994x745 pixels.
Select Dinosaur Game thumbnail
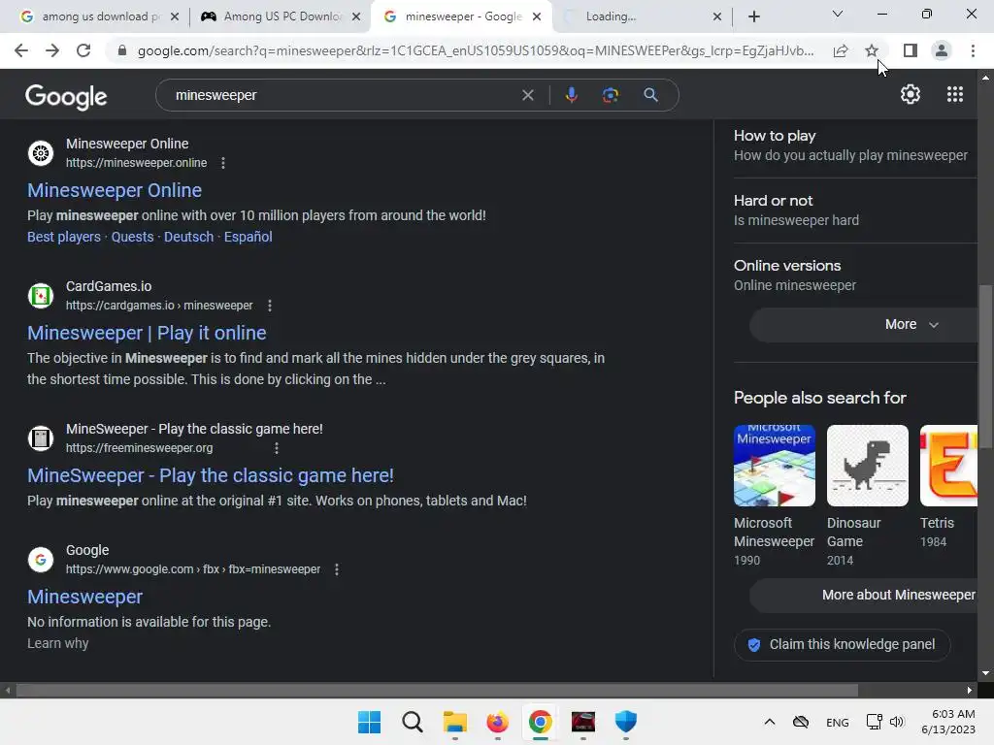click(x=867, y=466)
